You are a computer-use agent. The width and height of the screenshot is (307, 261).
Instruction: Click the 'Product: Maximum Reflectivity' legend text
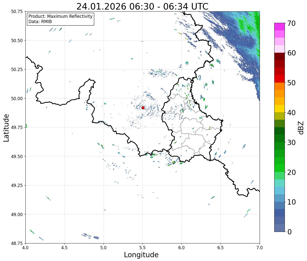click(60, 16)
